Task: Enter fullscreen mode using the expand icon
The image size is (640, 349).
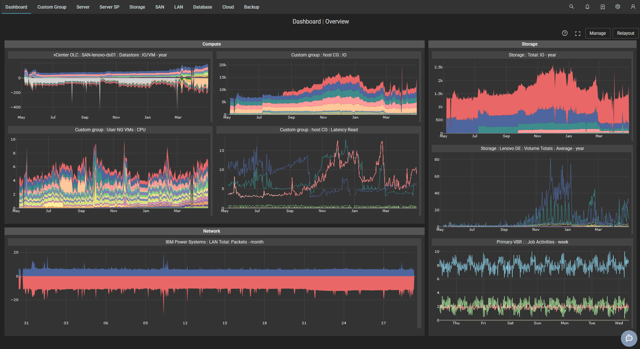Action: 577,33
